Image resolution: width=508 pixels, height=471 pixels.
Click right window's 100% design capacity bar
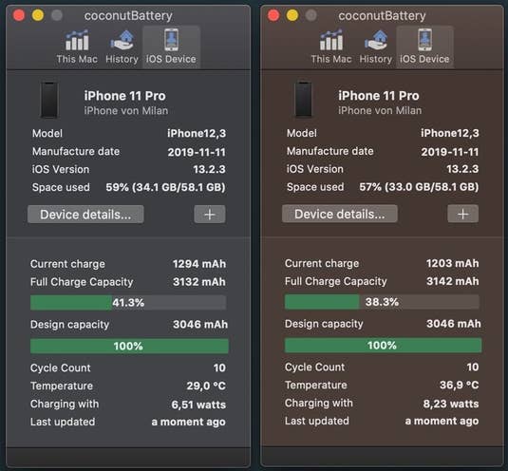(x=383, y=346)
